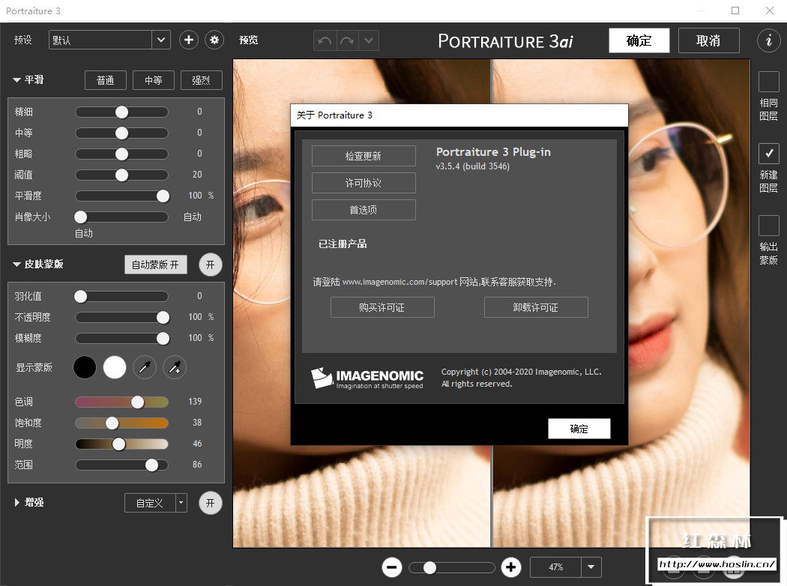Click the Imagenomic logo in about dialog
The height and width of the screenshot is (586, 787).
tap(367, 378)
